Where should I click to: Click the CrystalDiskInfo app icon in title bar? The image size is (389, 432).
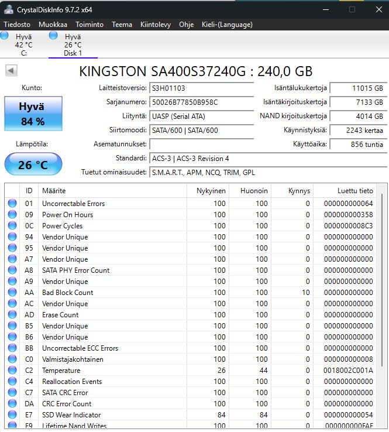(x=9, y=9)
